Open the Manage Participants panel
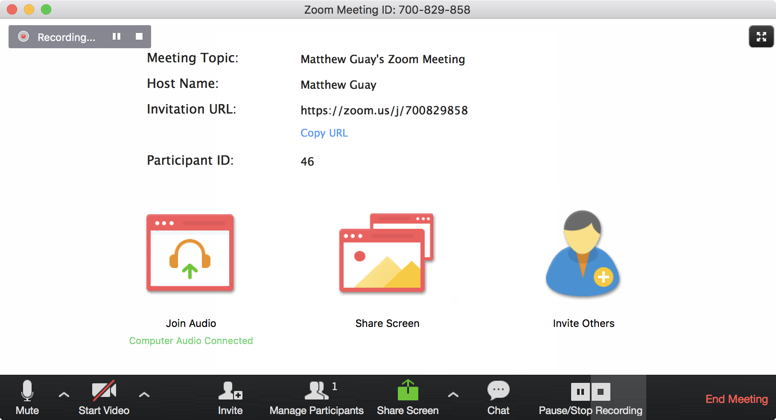Image resolution: width=776 pixels, height=420 pixels. coord(316,397)
